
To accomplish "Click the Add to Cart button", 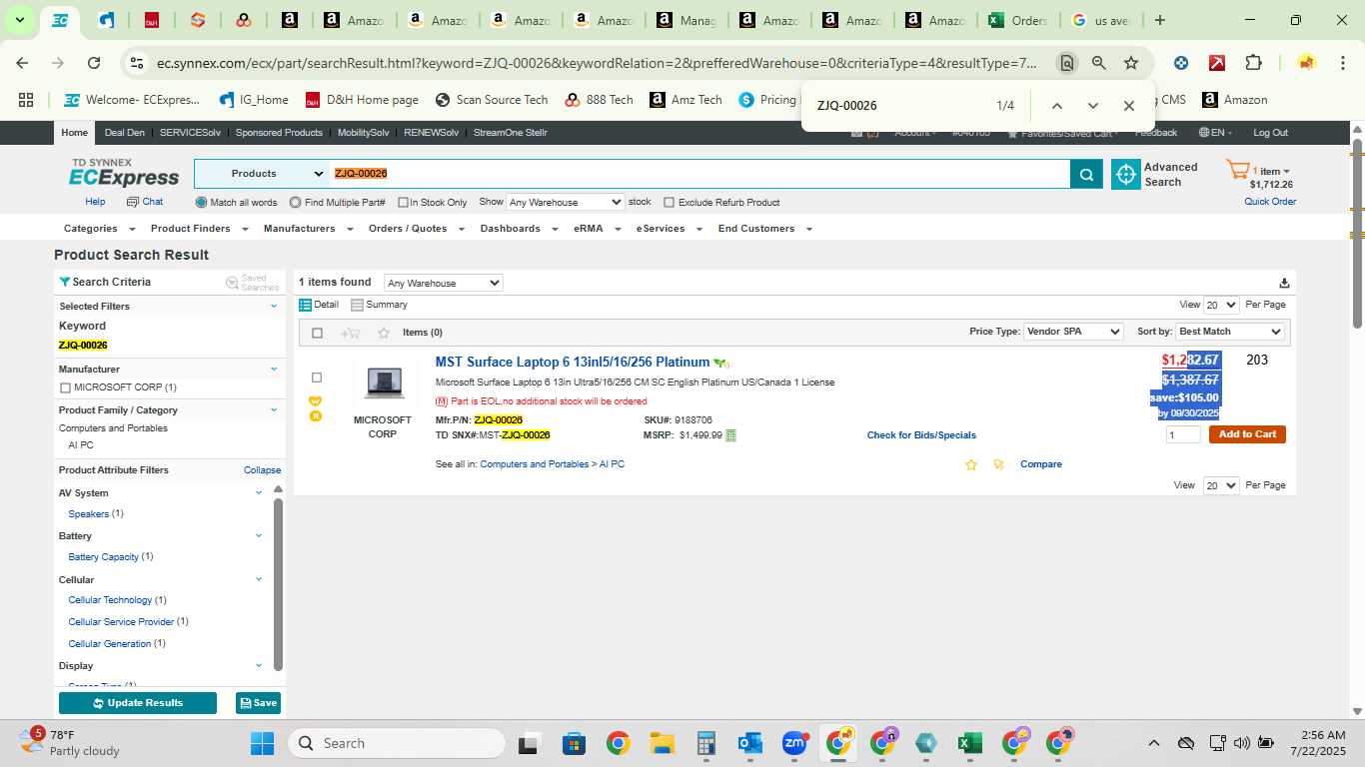I will pyautogui.click(x=1247, y=434).
